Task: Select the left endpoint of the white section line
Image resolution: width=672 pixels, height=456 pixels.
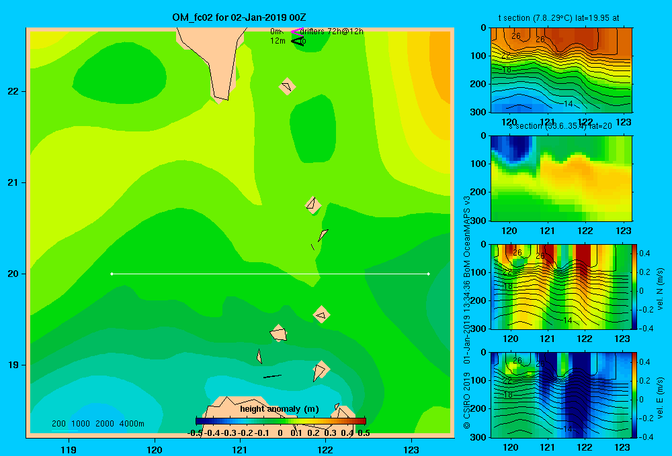Action: click(x=112, y=274)
